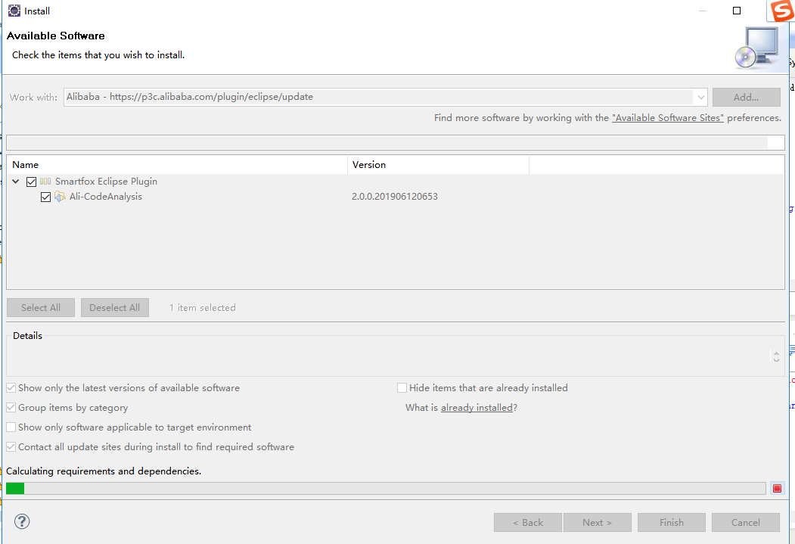The image size is (795, 544).
Task: Toggle Contact all update sites checkbox
Action: 11,447
